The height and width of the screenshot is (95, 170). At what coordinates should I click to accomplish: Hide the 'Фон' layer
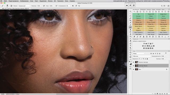click(134, 69)
